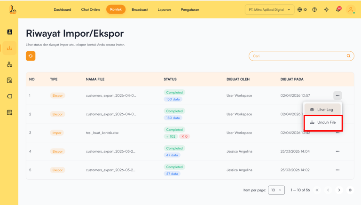
Task: Toggle light/dark theme sun icon
Action: coord(326,9)
